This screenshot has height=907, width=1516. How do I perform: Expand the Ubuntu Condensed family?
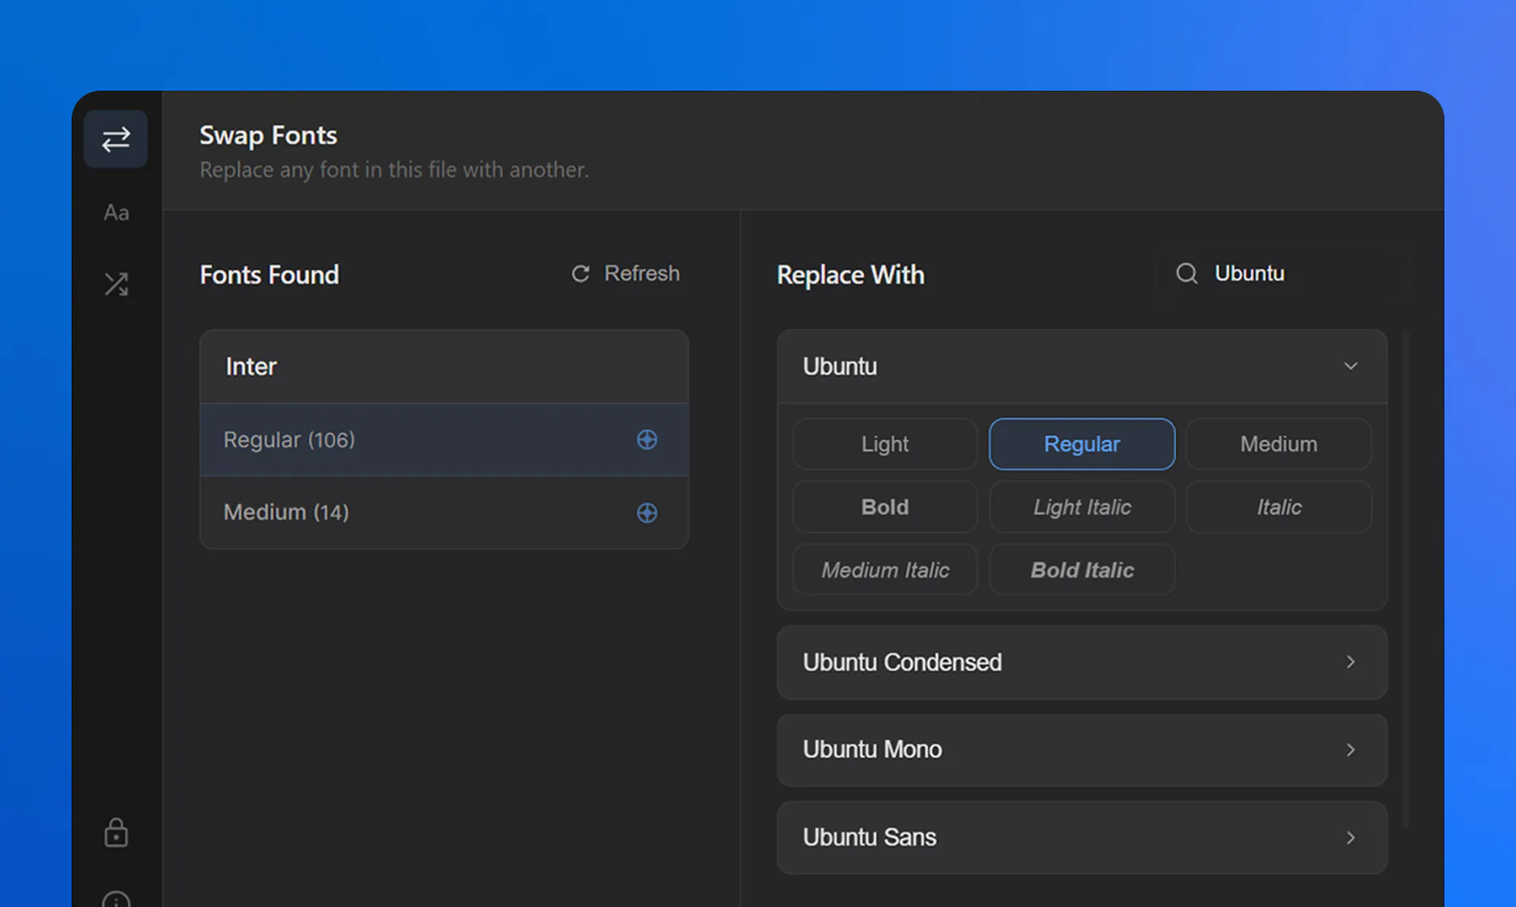coord(1081,662)
